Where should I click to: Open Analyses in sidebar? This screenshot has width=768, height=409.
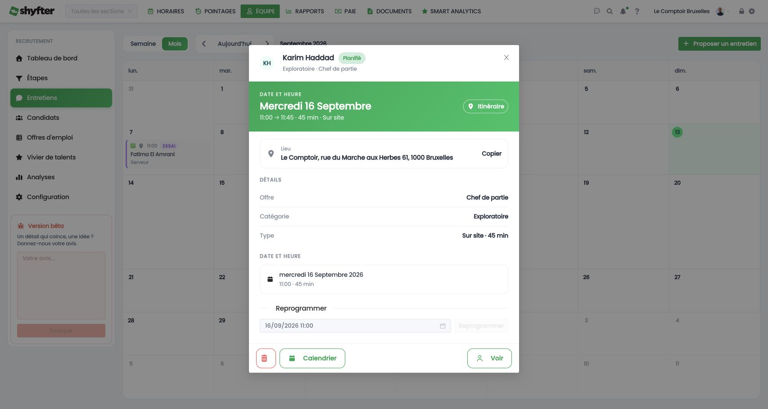(x=61, y=177)
